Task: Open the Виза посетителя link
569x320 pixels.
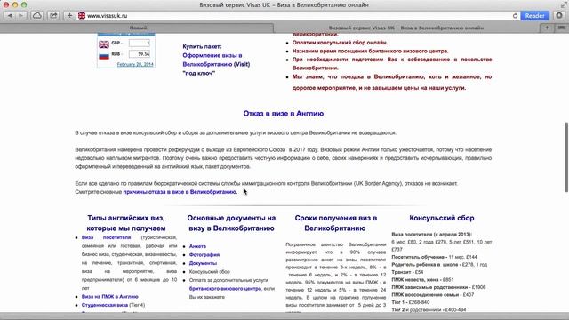Action: (x=107, y=237)
